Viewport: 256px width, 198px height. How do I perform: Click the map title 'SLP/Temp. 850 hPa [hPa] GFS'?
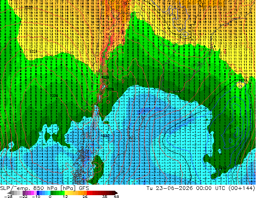click(44, 188)
